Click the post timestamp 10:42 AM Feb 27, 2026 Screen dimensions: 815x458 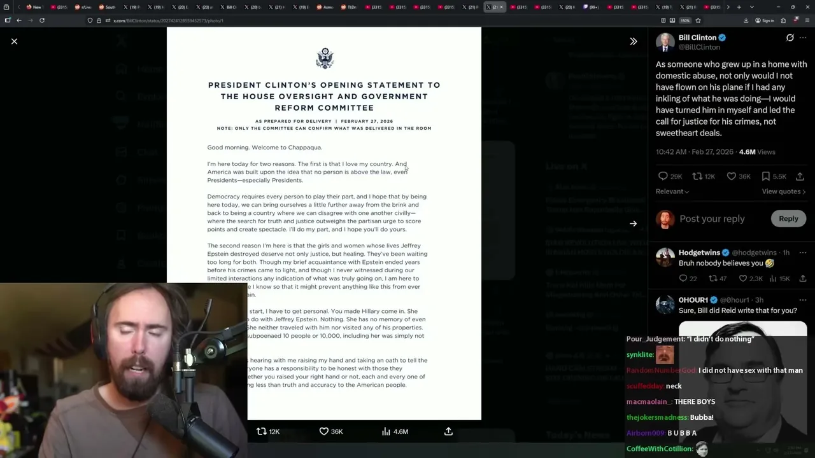pos(695,152)
